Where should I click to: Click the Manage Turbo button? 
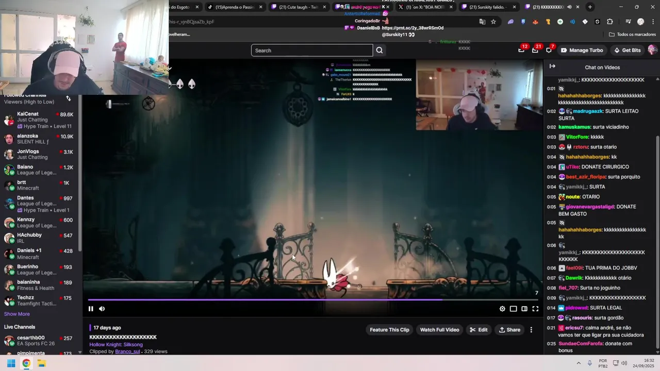click(582, 50)
